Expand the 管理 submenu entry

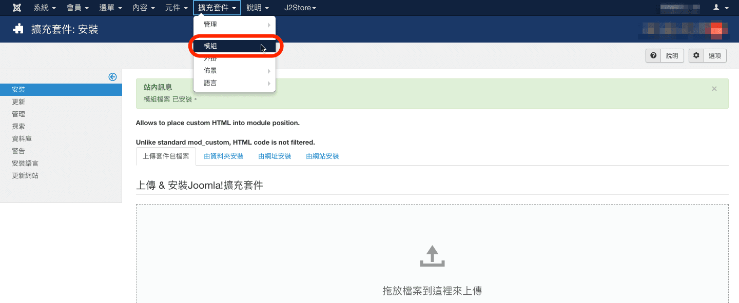click(x=235, y=25)
